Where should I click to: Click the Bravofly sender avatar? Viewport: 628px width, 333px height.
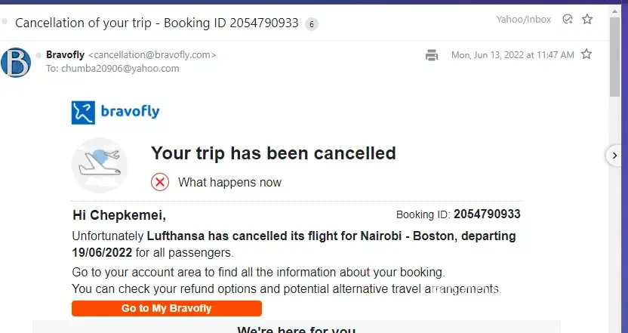coord(16,62)
